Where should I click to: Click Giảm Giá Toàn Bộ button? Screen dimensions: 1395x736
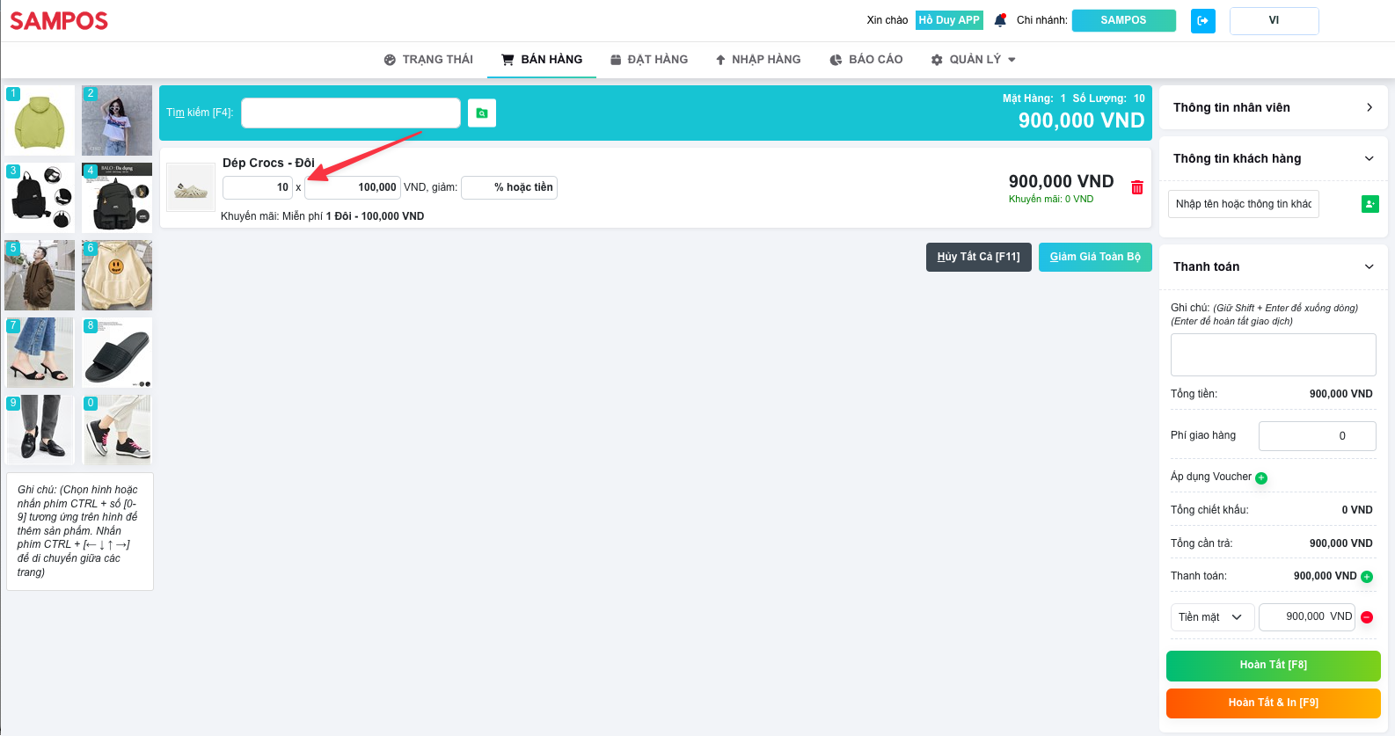[1095, 257]
